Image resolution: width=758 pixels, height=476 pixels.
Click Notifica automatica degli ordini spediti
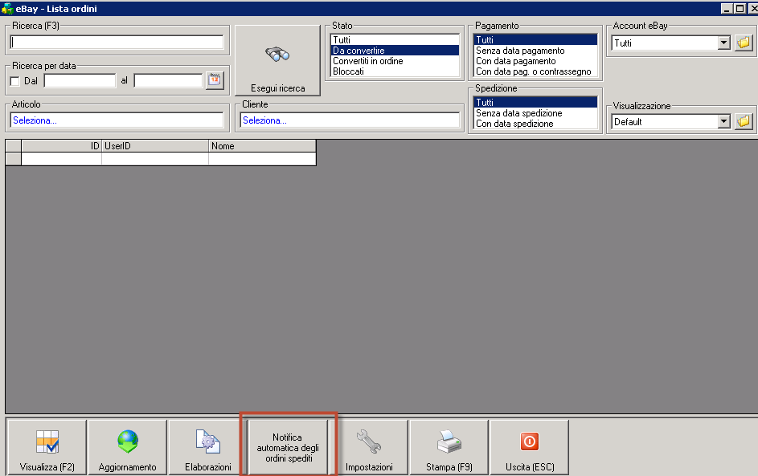(x=288, y=448)
